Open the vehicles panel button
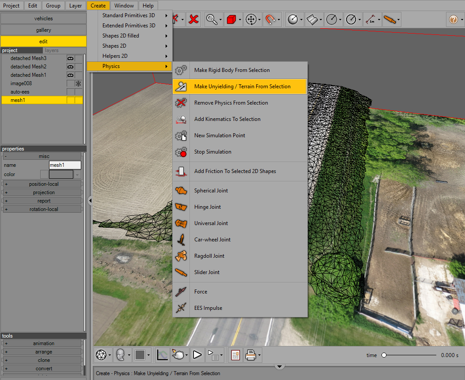Viewport: 465px width, 380px height. [x=43, y=19]
